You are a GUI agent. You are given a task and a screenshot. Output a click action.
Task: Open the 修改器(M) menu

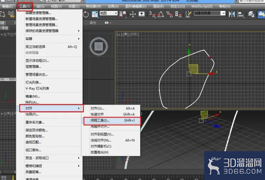pyautogui.click(x=93, y=6)
